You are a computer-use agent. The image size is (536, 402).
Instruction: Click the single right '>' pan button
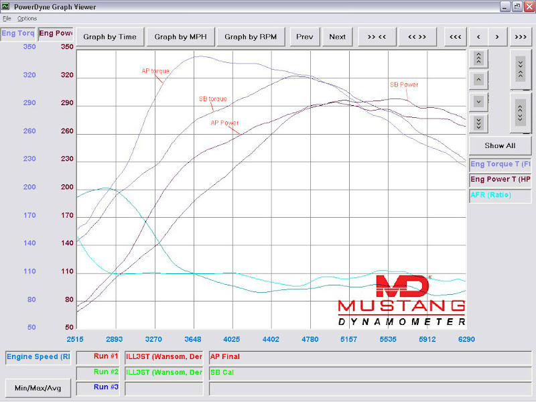tap(497, 37)
